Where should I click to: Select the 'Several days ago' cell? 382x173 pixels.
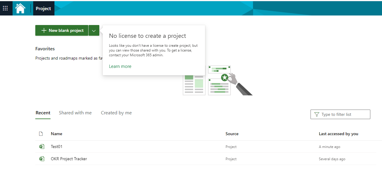pos(332,159)
